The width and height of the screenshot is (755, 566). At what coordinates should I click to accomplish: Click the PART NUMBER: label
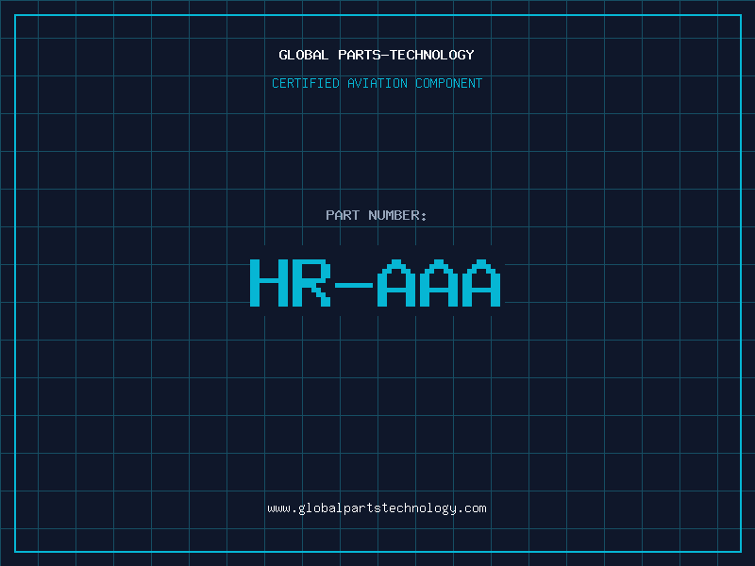377,215
